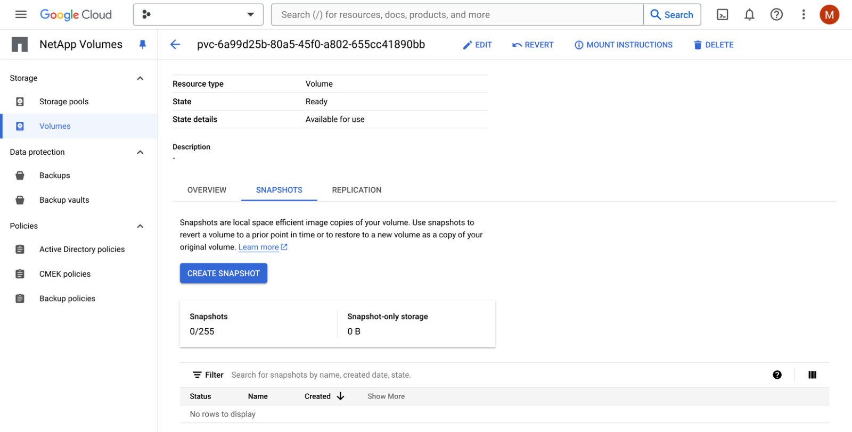Click the back arrow beside volume name
Screen dimensions: 852x432
[x=175, y=45]
